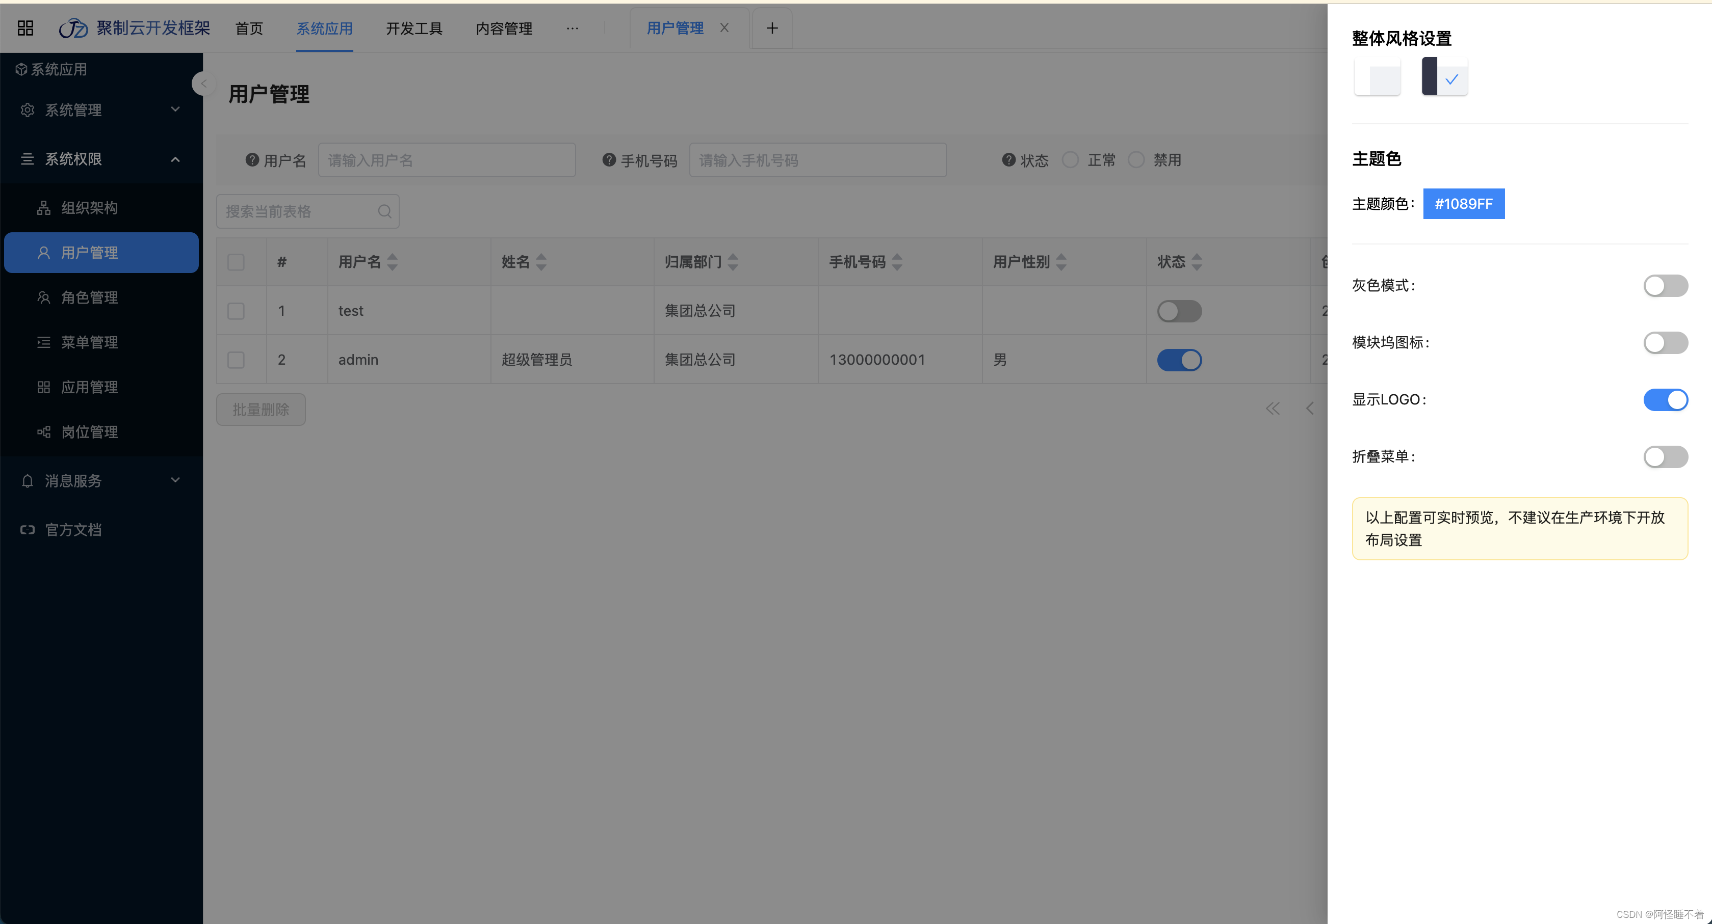The height and width of the screenshot is (924, 1712).
Task: Click the sidebar collapse arrow icon
Action: 203,84
